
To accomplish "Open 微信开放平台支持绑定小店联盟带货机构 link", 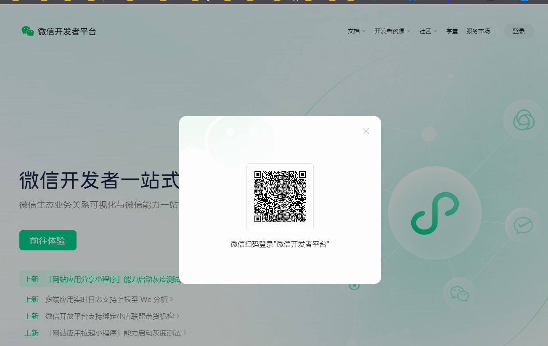I will [x=113, y=316].
